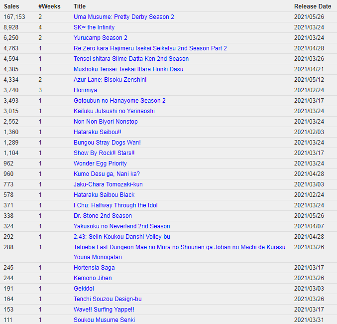This screenshot has height=324, width=337.
Task: Select Tenchi Souzou Design-bu link
Action: 108,299
